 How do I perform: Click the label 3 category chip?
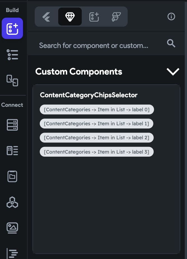click(x=97, y=152)
